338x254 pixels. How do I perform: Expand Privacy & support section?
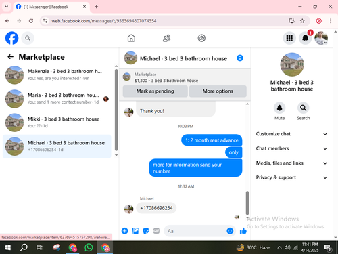291,177
